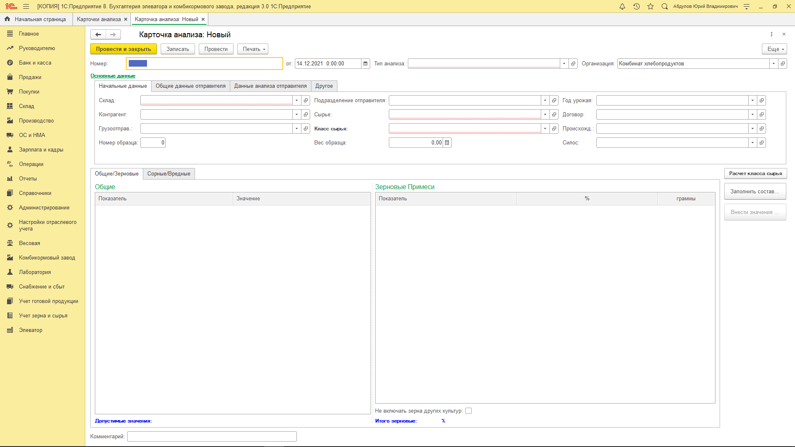Open history clock icon
795x447 pixels.
(636, 7)
